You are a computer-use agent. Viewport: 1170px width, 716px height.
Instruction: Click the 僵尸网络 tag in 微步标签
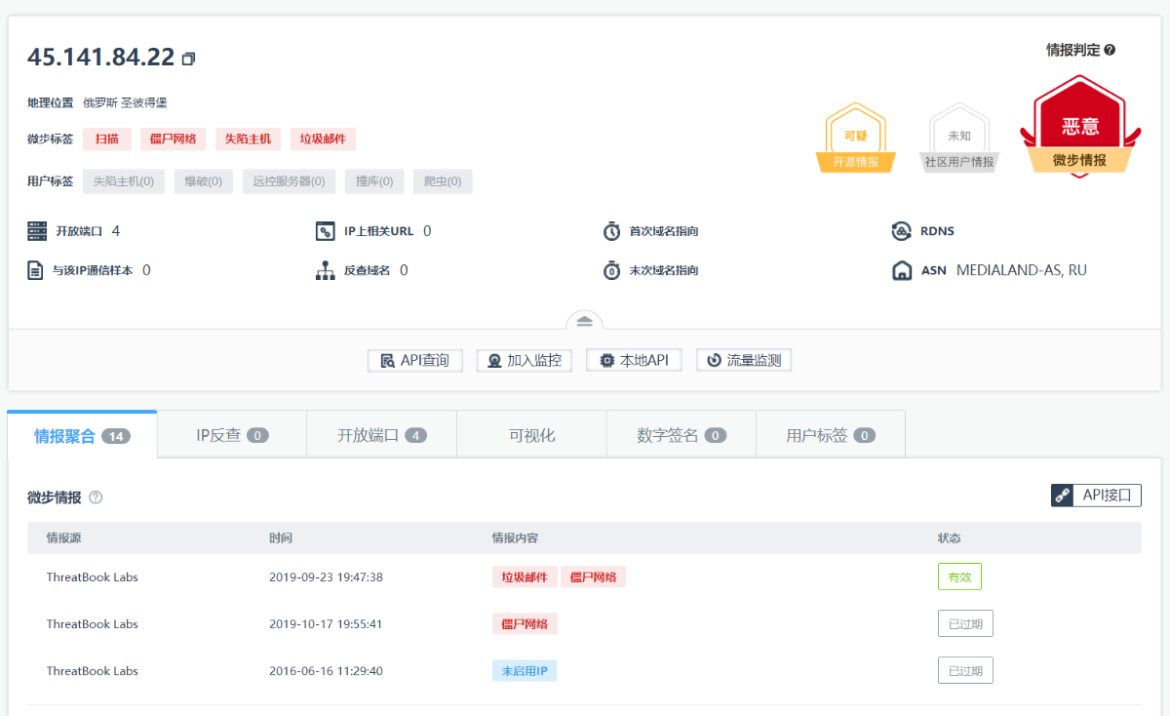click(x=173, y=139)
